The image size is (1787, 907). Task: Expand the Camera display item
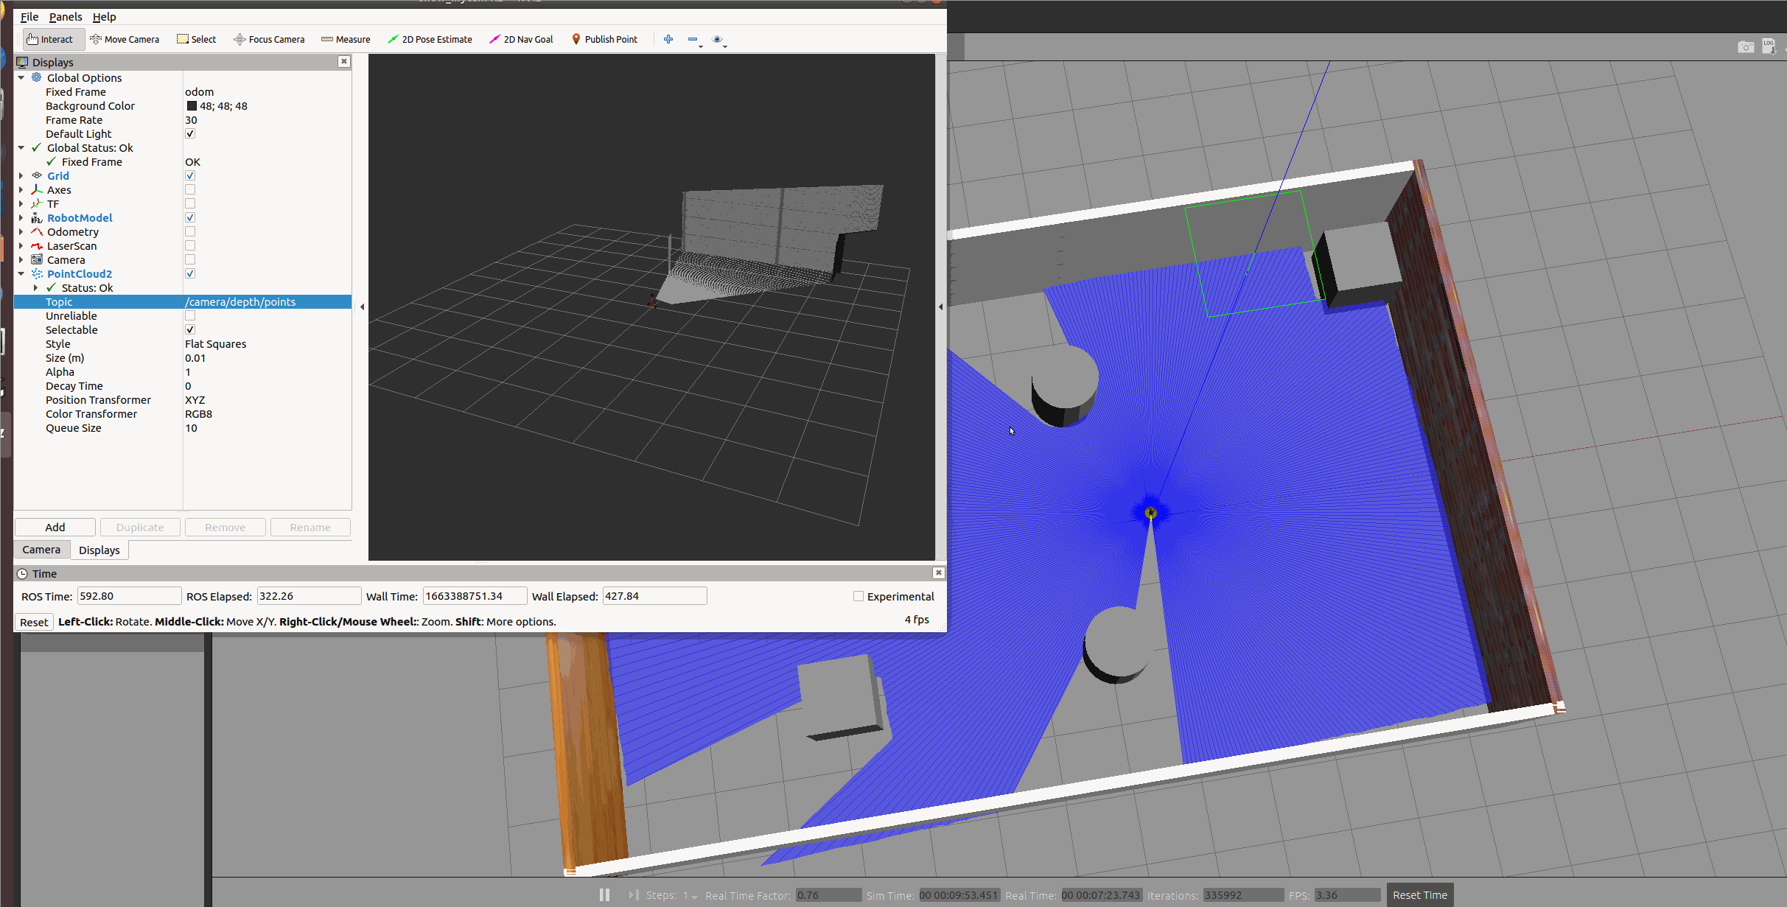[21, 259]
